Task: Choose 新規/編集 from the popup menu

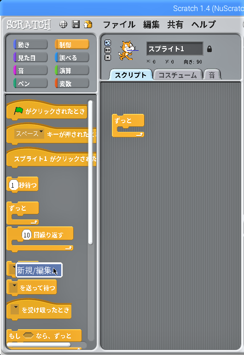Action: 39,270
